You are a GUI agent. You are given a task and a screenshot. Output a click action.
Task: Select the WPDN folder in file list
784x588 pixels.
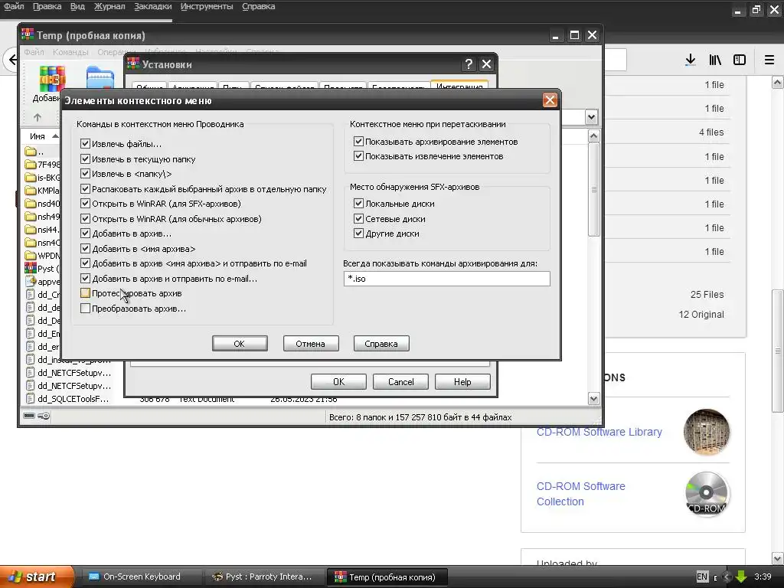(43, 256)
